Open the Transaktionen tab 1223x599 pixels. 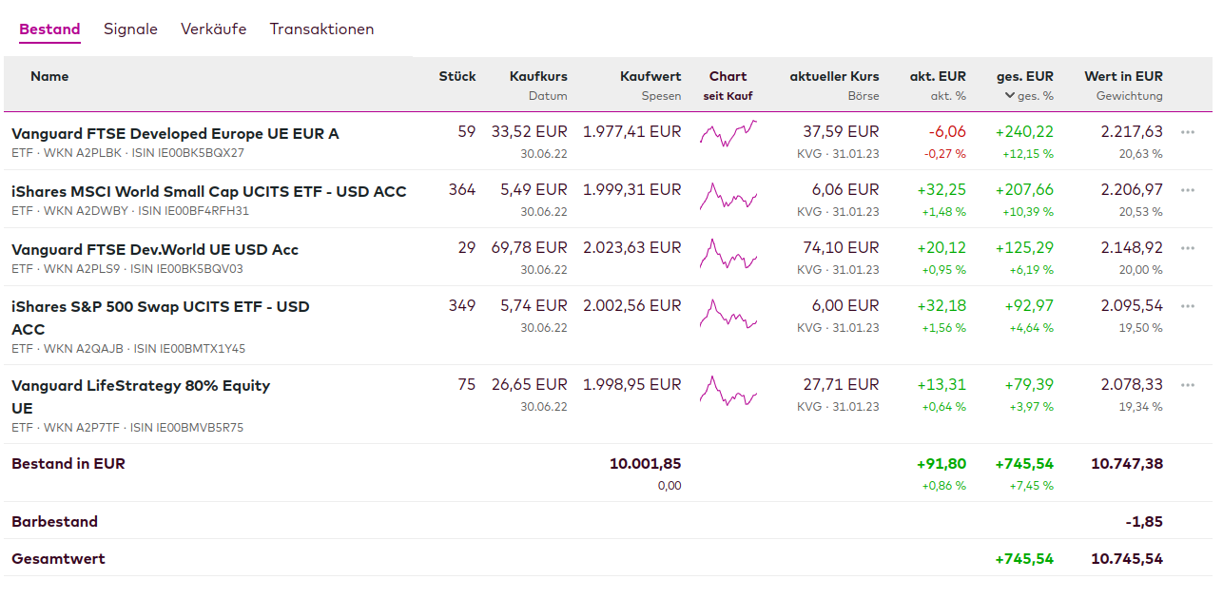(321, 29)
